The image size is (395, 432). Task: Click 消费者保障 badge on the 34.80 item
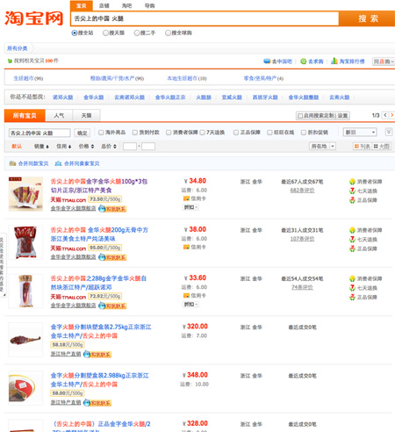pyautogui.click(x=366, y=182)
